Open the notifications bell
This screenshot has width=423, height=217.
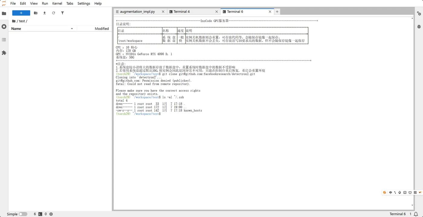[x=416, y=214]
